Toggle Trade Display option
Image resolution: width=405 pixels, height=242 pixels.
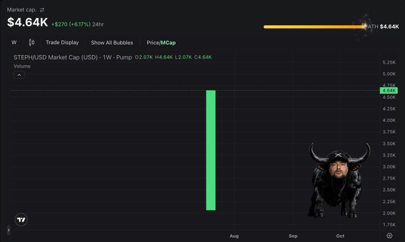pyautogui.click(x=63, y=43)
